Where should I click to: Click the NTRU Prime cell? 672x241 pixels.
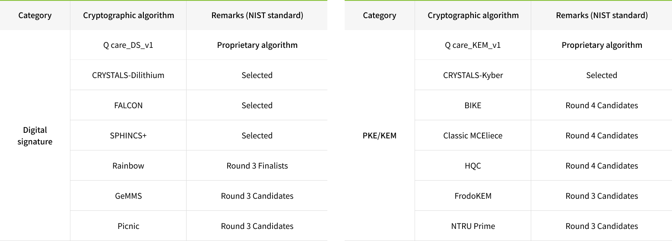[473, 226]
